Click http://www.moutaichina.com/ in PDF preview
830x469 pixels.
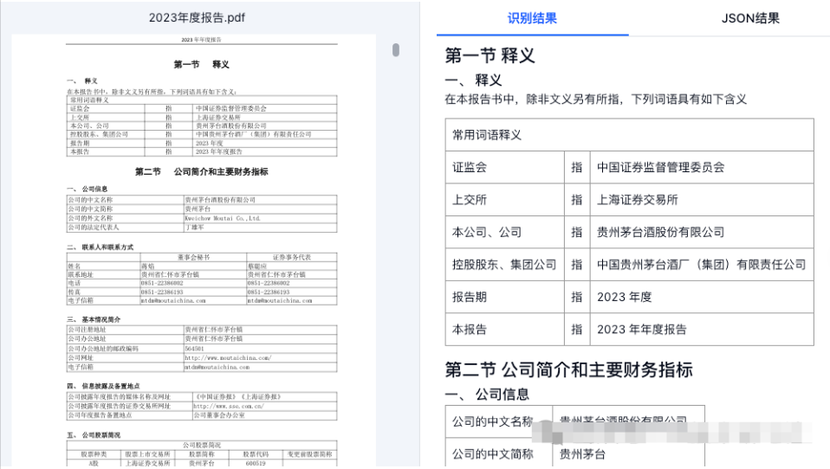click(x=228, y=358)
